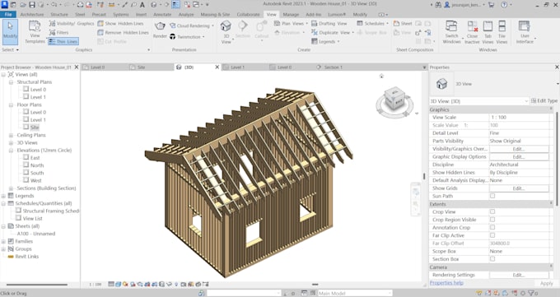Open View Templates tool
This screenshot has height=297, width=560.
[x=35, y=32]
